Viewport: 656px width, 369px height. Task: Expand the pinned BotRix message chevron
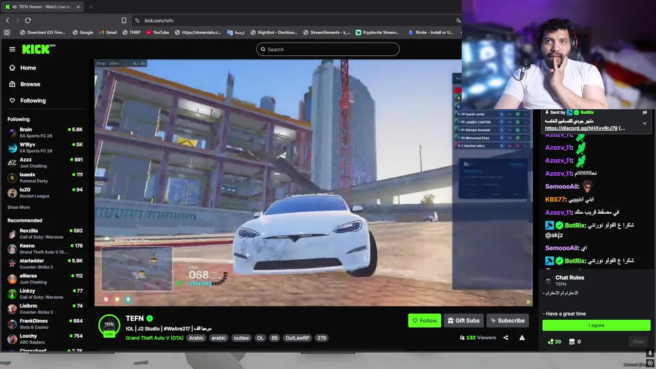click(645, 123)
